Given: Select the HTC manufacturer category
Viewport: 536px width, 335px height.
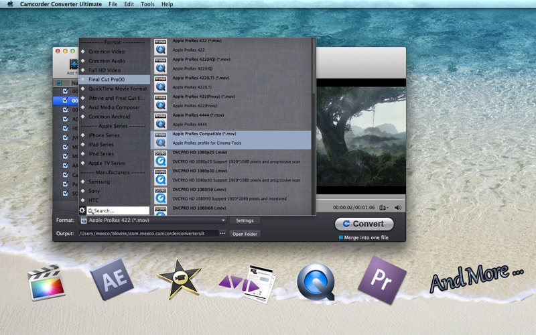Looking at the screenshot, I should point(114,200).
